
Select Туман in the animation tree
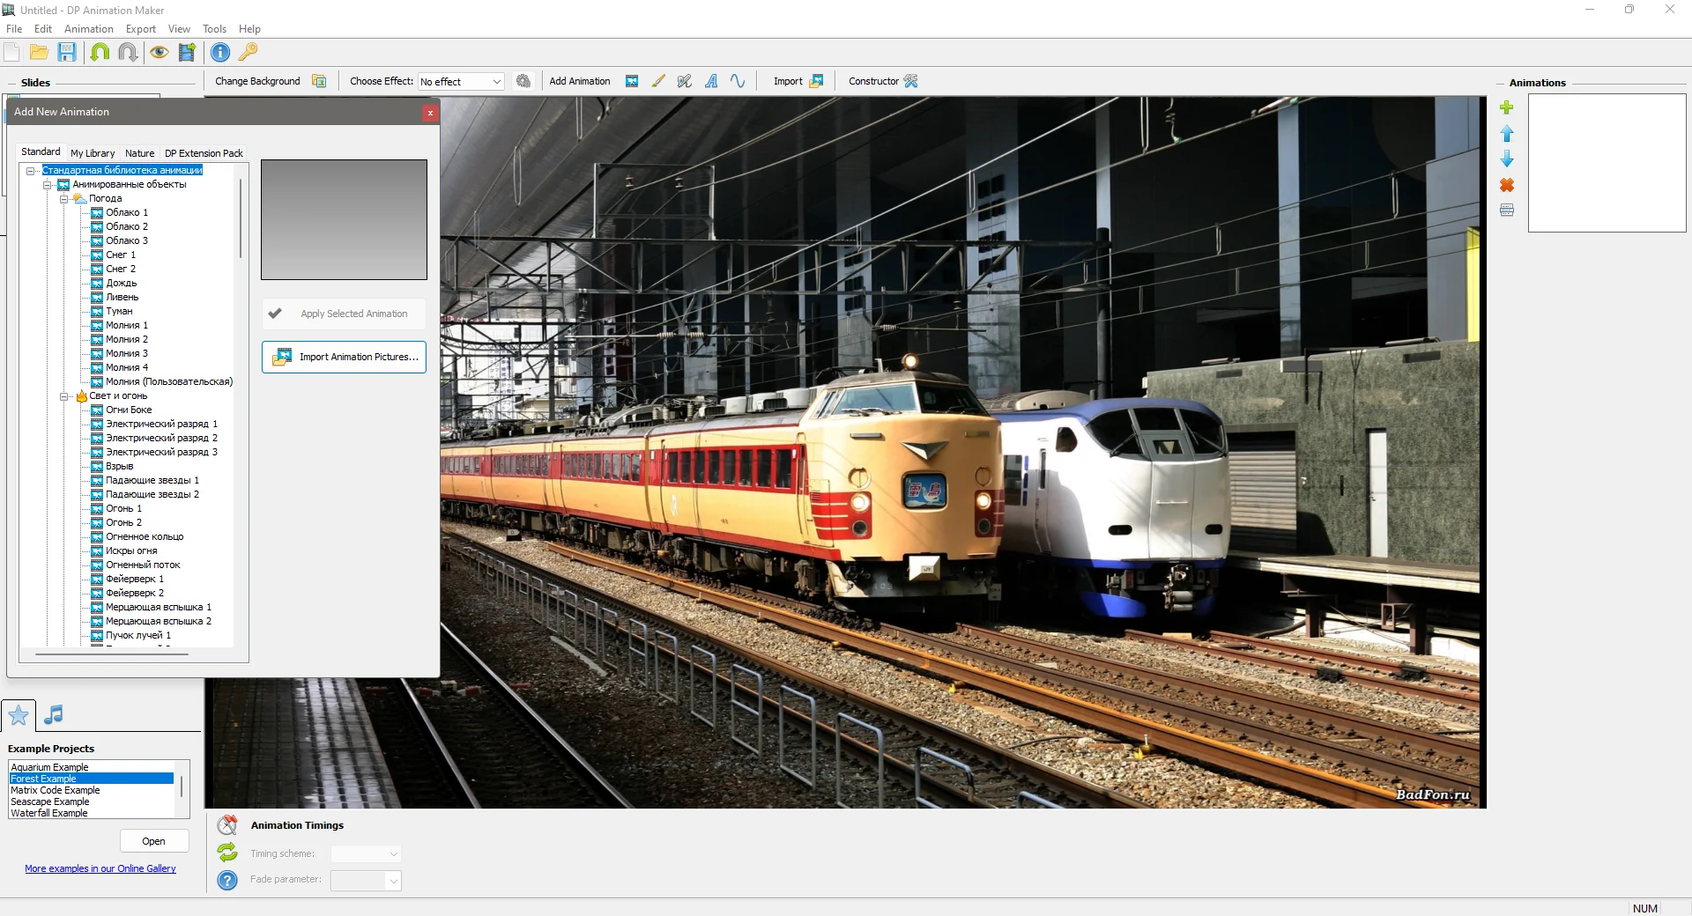(x=119, y=311)
